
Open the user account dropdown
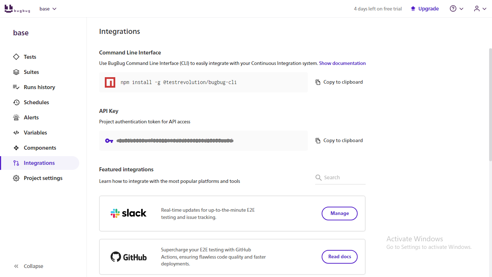[480, 9]
